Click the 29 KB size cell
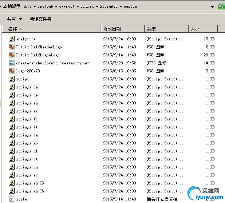225x203 pixels. tap(209, 55)
